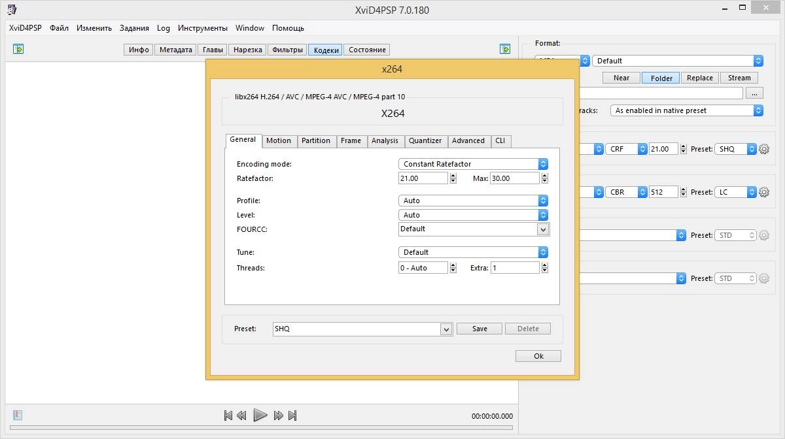
Task: Click the small icon at bottom-left of player
Action: [18, 415]
